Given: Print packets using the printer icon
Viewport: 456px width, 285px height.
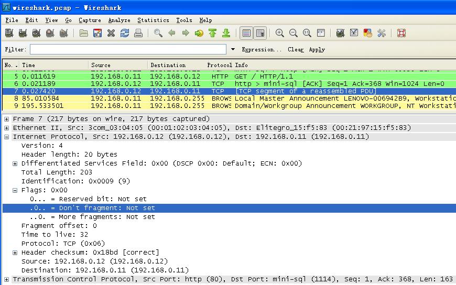Looking at the screenshot, I should (x=138, y=33).
